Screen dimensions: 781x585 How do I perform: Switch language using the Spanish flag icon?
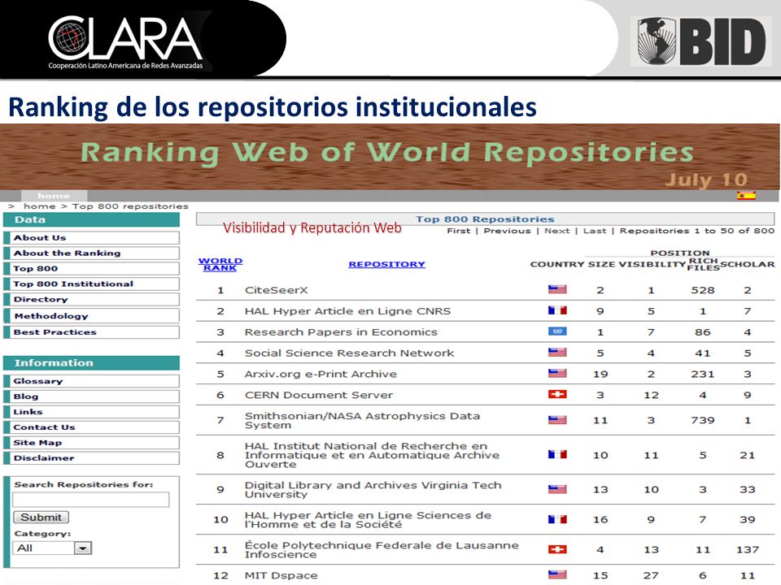746,196
